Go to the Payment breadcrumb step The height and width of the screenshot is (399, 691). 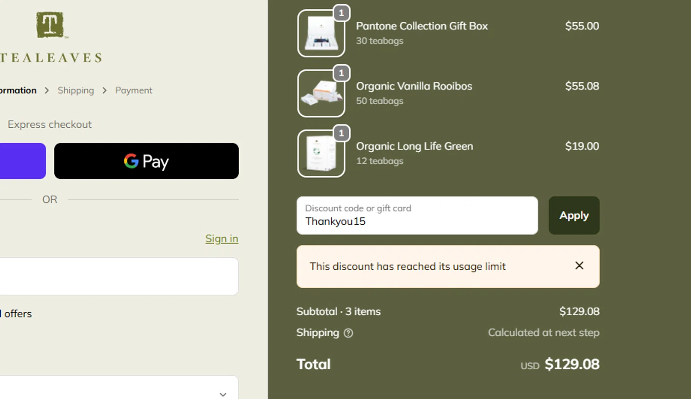click(x=134, y=90)
